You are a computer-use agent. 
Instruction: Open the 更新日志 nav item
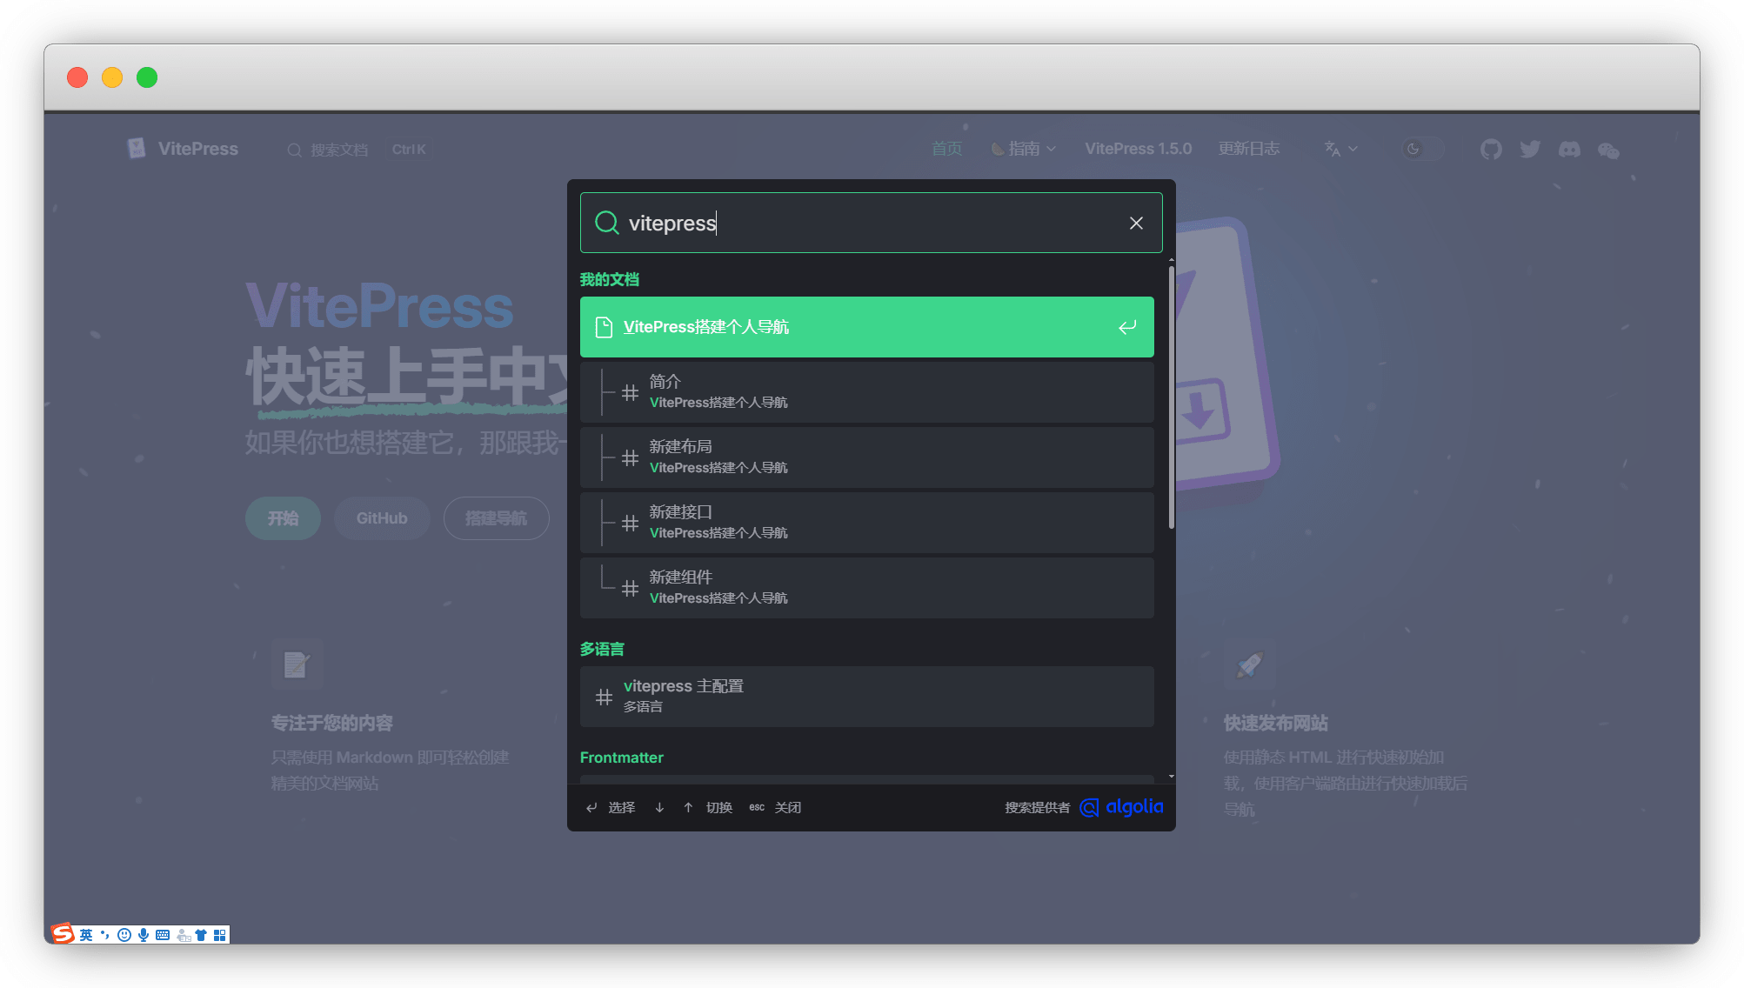(1248, 149)
